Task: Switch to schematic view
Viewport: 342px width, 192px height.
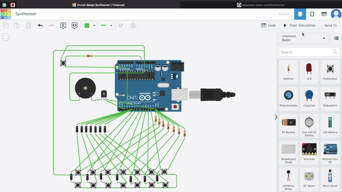Action: [312, 14]
